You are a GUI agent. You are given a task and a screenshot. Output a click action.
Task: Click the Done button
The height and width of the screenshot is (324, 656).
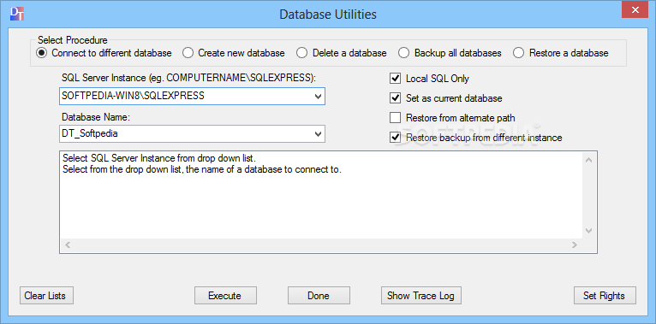(x=319, y=296)
